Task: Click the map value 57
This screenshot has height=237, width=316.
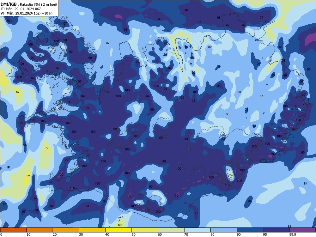Action: (x=18, y=92)
